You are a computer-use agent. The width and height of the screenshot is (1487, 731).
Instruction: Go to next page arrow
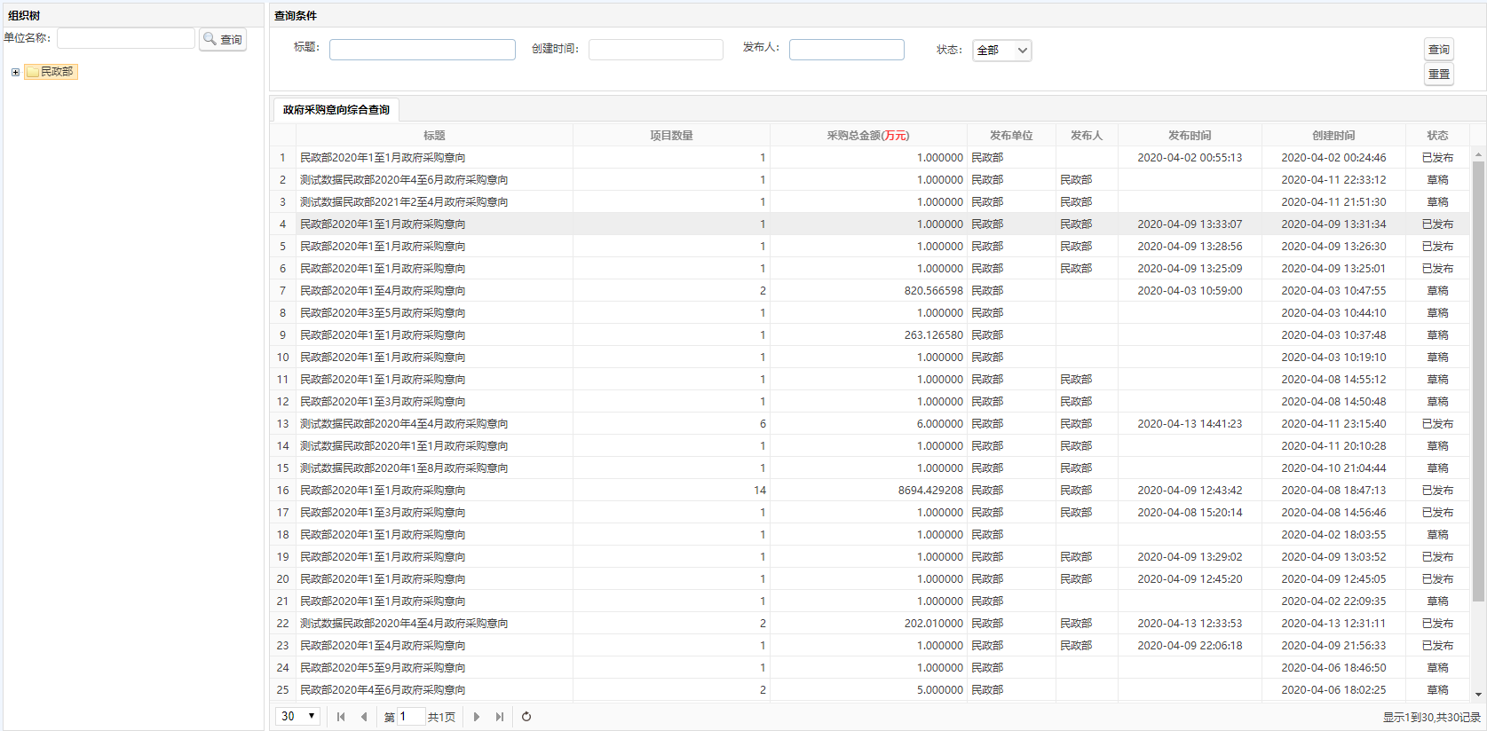477,717
